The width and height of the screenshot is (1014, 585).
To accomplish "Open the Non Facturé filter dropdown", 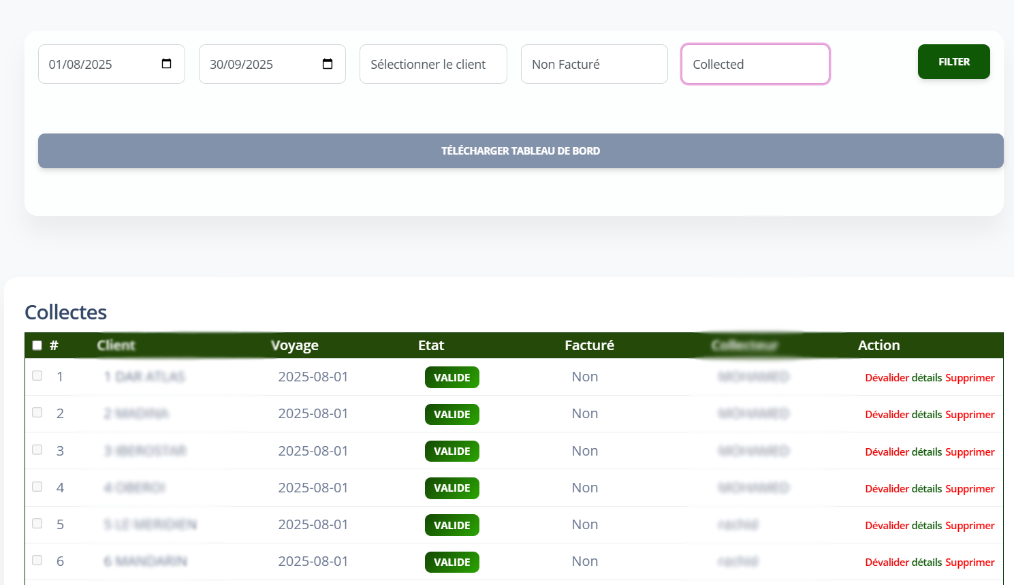I will 594,63.
